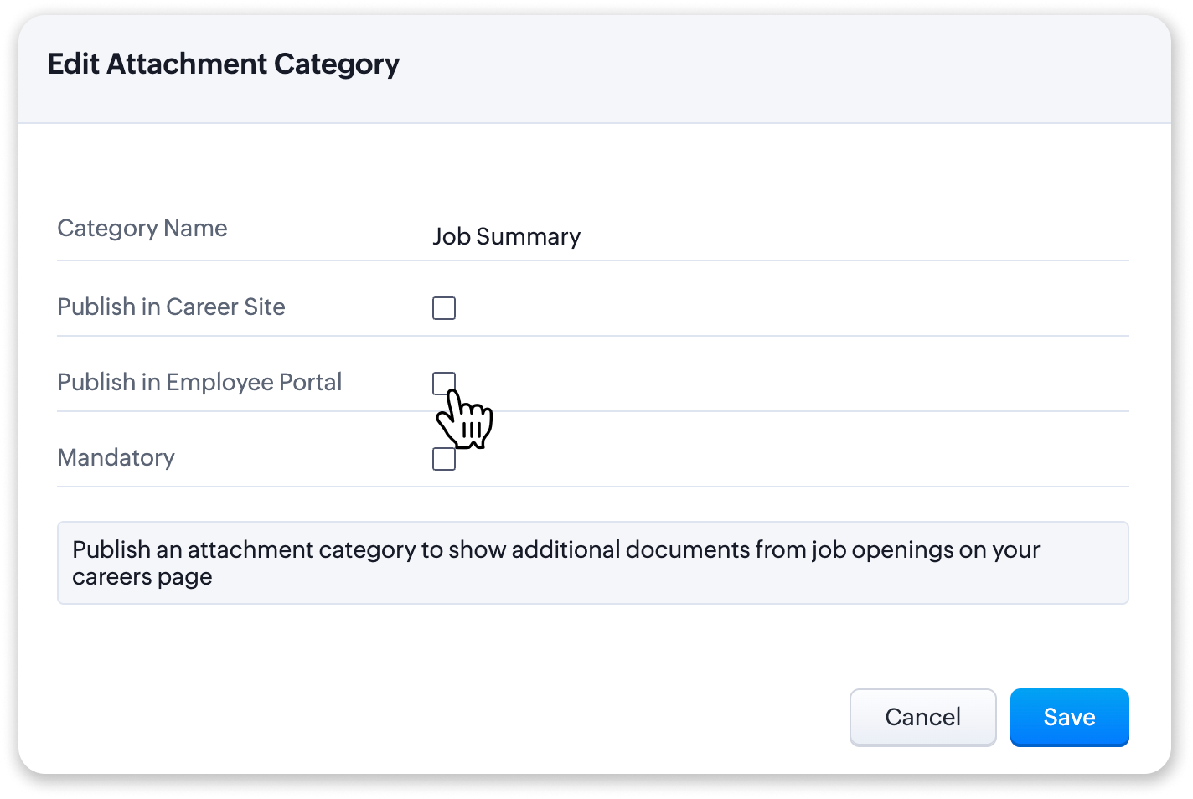Check the Mandatory checkbox
The image size is (1193, 799).
[444, 459]
